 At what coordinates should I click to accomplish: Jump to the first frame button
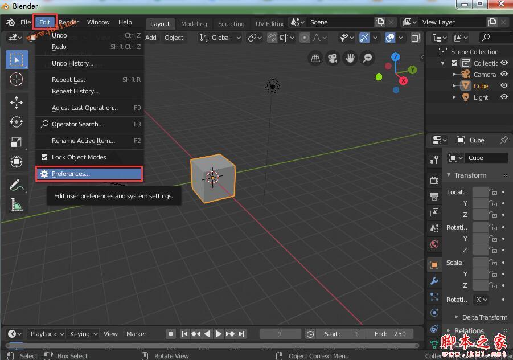[x=184, y=334]
